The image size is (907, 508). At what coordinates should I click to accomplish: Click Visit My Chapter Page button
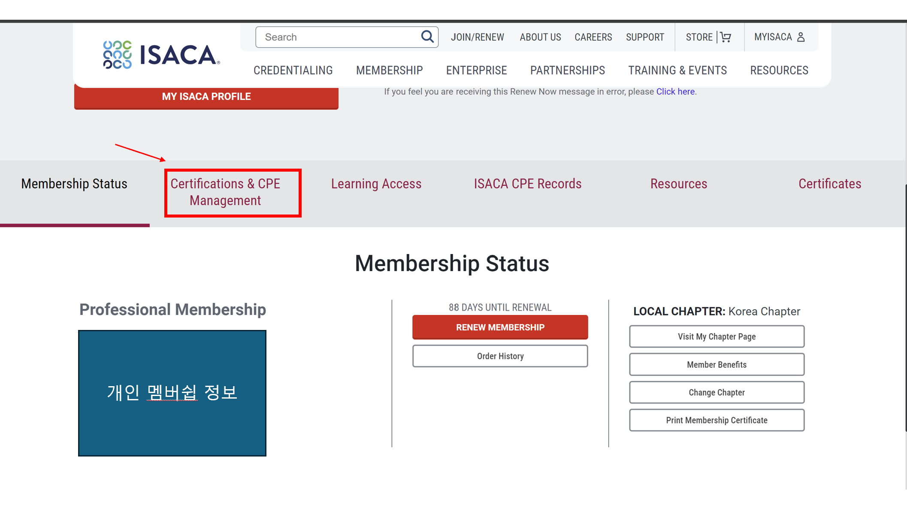tap(717, 336)
